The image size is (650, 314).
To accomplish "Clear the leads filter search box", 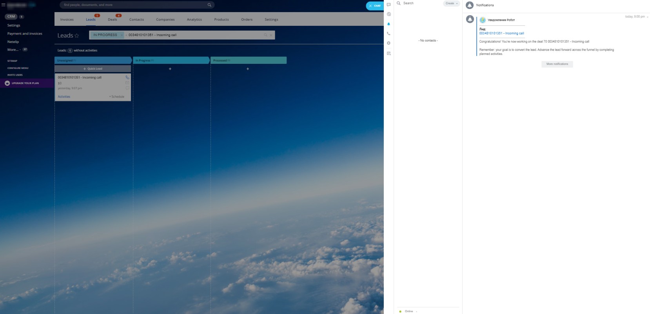I will point(271,35).
